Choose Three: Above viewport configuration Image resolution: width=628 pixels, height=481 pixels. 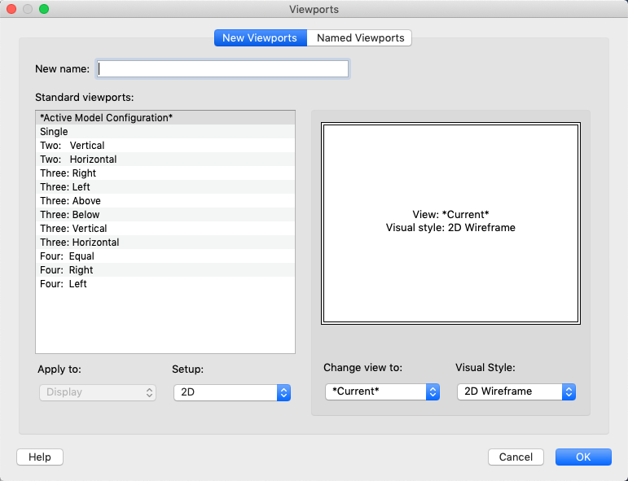71,201
